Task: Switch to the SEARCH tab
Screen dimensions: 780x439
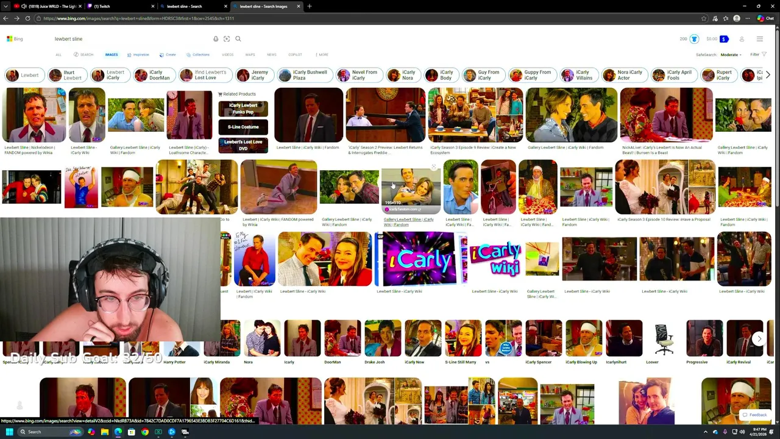Action: pyautogui.click(x=84, y=55)
